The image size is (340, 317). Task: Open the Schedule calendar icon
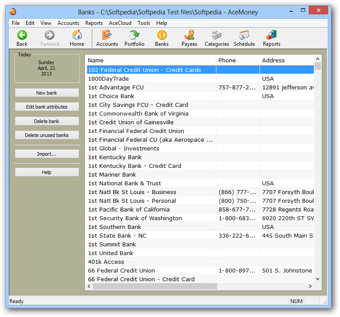tap(244, 35)
